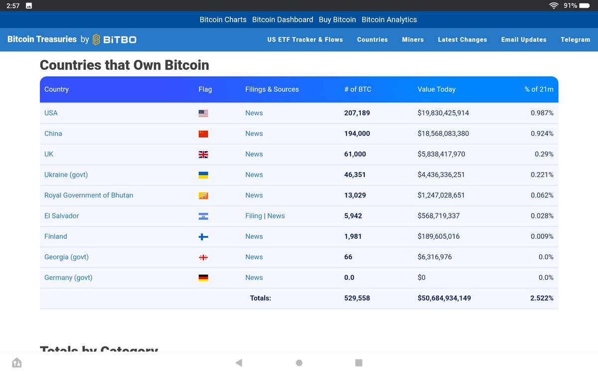Open Email Updates page

pyautogui.click(x=524, y=39)
